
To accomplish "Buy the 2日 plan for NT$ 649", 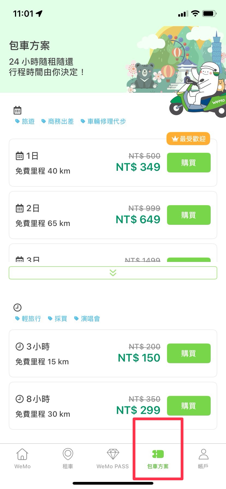I will [189, 215].
